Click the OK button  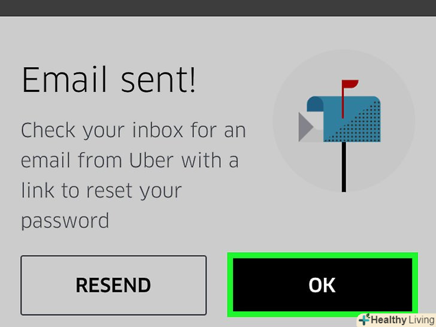[322, 284]
